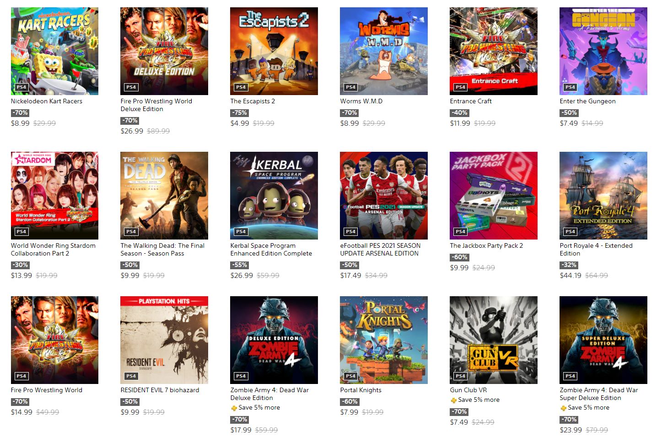Select Kerbal Space Program Enhanced Edition title
The height and width of the screenshot is (437, 662).
(x=271, y=250)
